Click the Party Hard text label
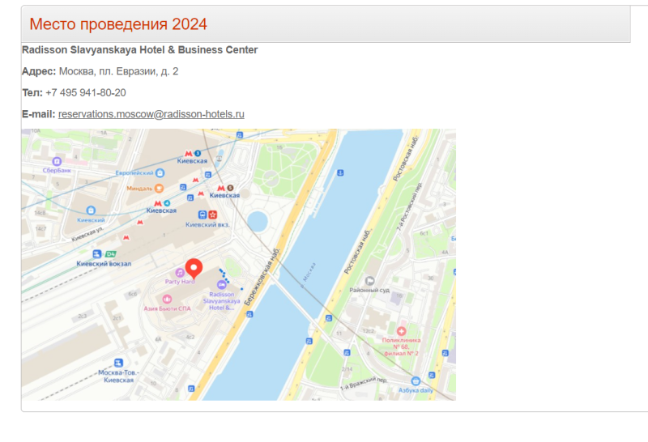Screen dimensions: 648x442 180,282
